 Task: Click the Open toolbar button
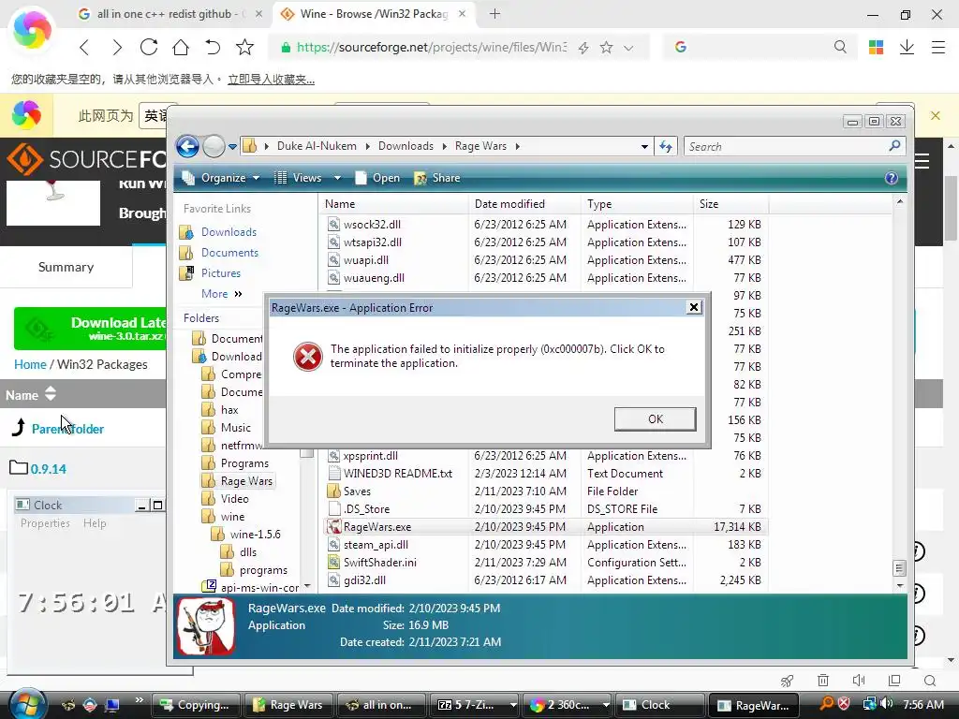coord(377,178)
